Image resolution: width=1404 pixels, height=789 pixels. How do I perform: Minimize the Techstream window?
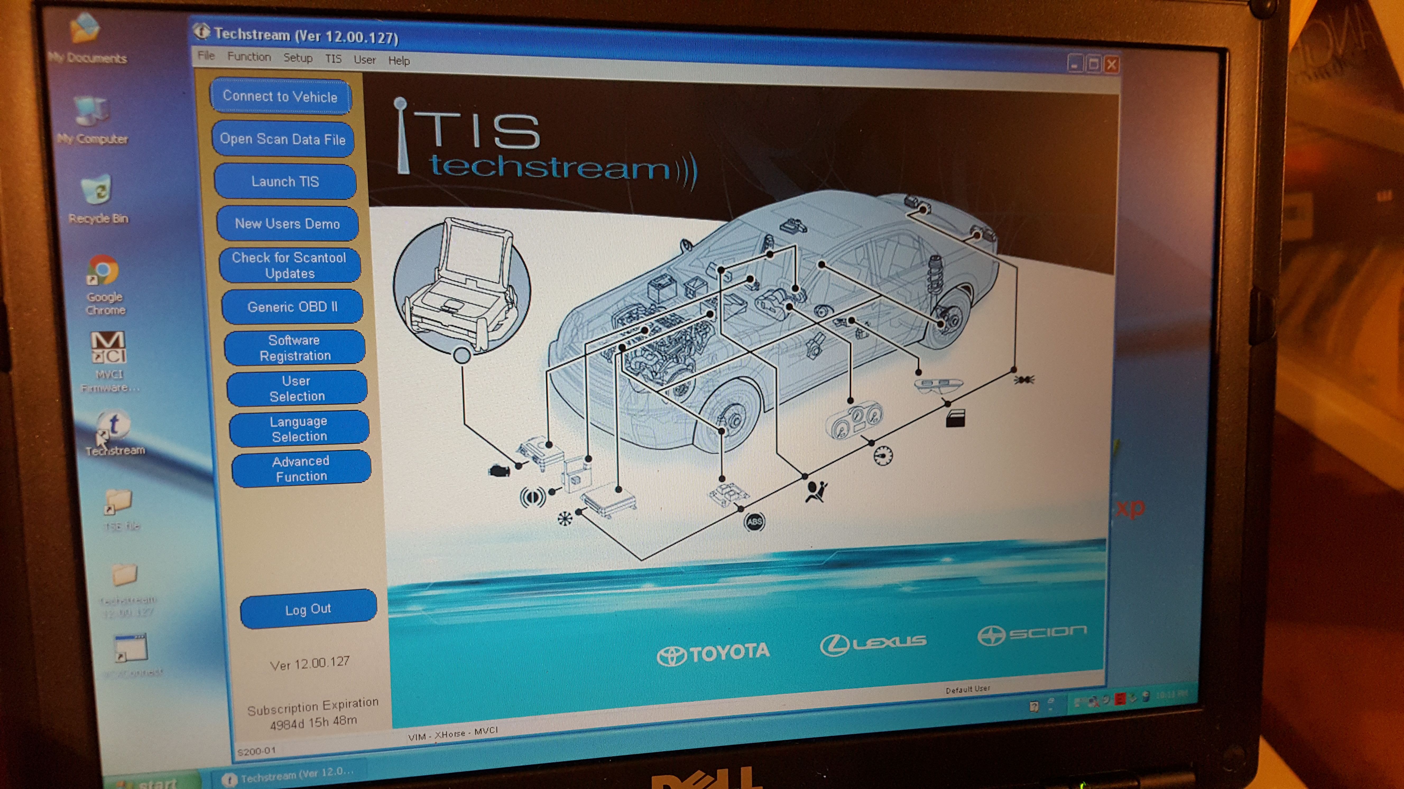click(x=1075, y=65)
